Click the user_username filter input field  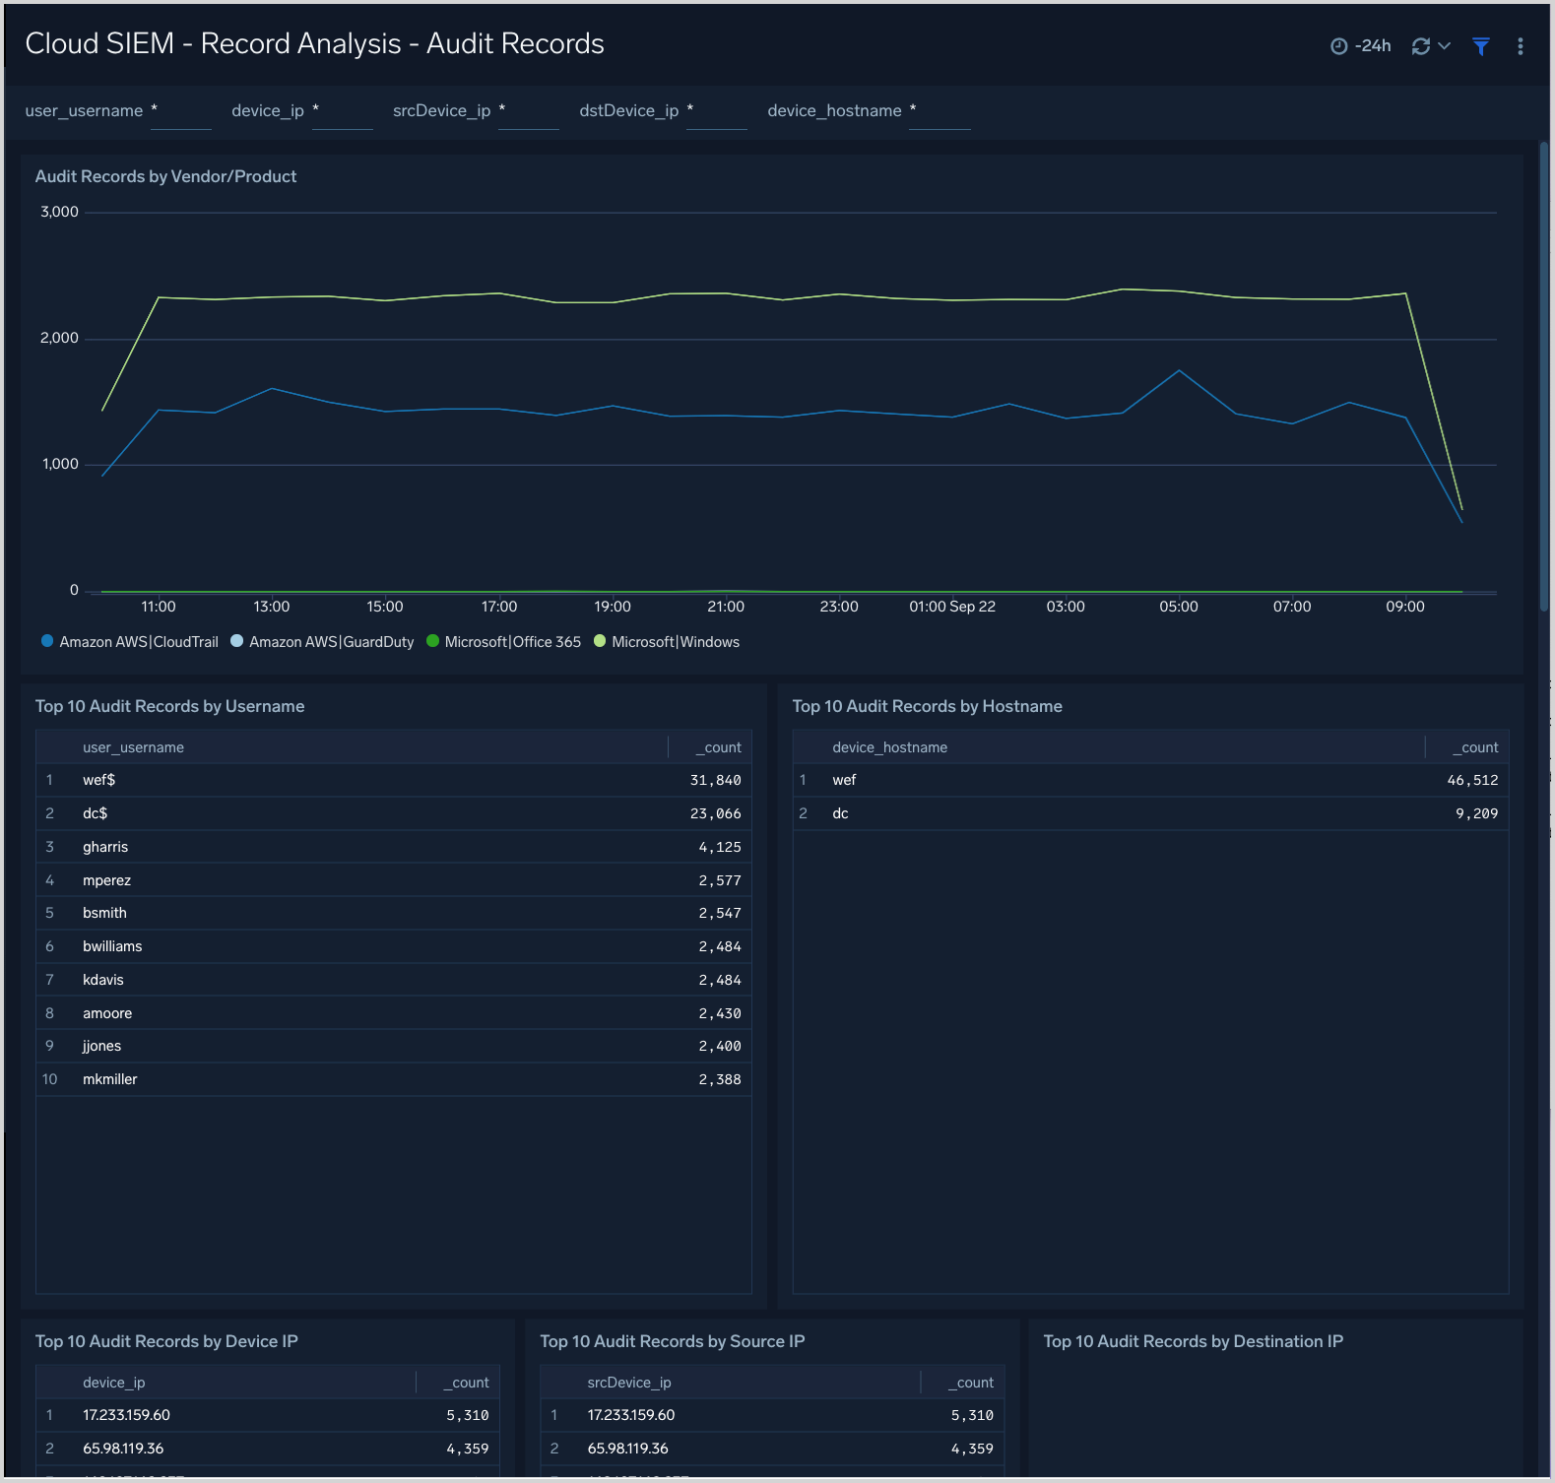click(181, 112)
